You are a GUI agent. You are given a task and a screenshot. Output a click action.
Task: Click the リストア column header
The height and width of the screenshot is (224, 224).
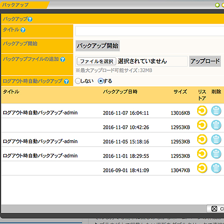(x=202, y=95)
